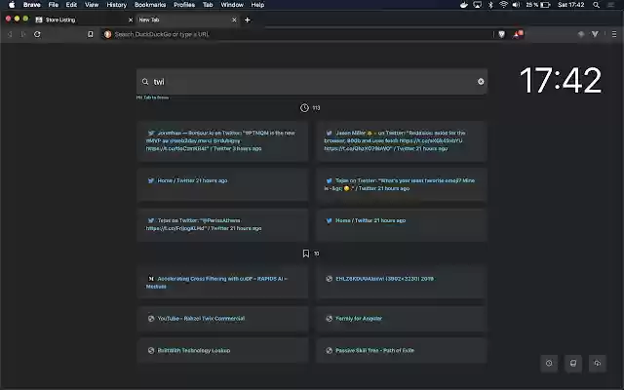Open the Edit menu

click(x=71, y=5)
